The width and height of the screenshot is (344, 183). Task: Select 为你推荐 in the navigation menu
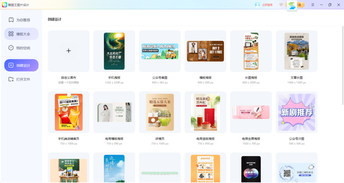[21, 20]
